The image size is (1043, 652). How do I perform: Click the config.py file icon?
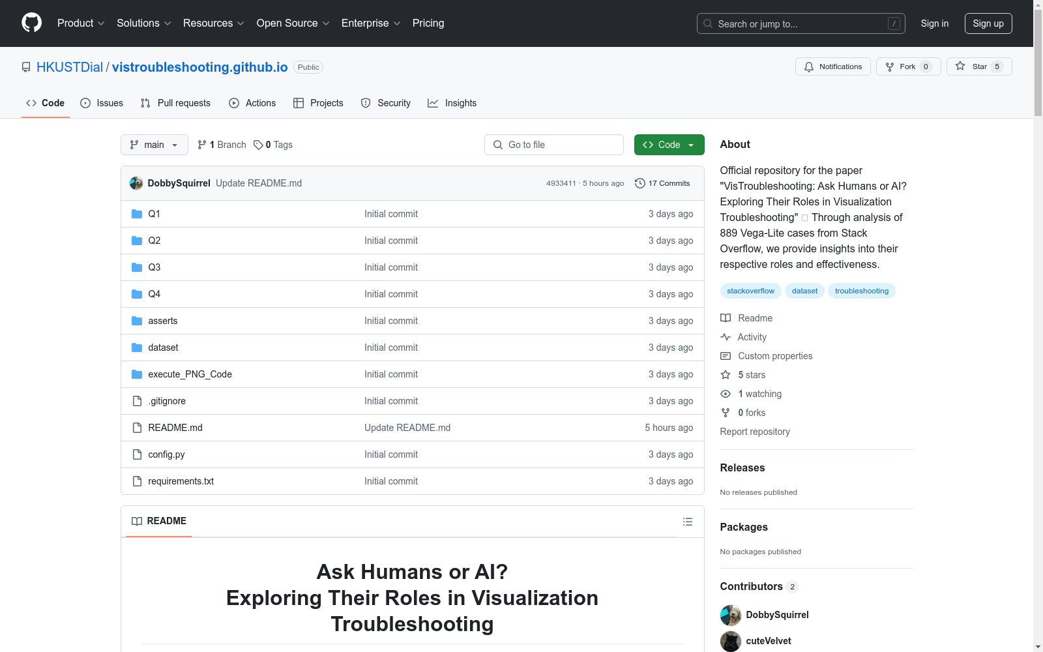137,454
